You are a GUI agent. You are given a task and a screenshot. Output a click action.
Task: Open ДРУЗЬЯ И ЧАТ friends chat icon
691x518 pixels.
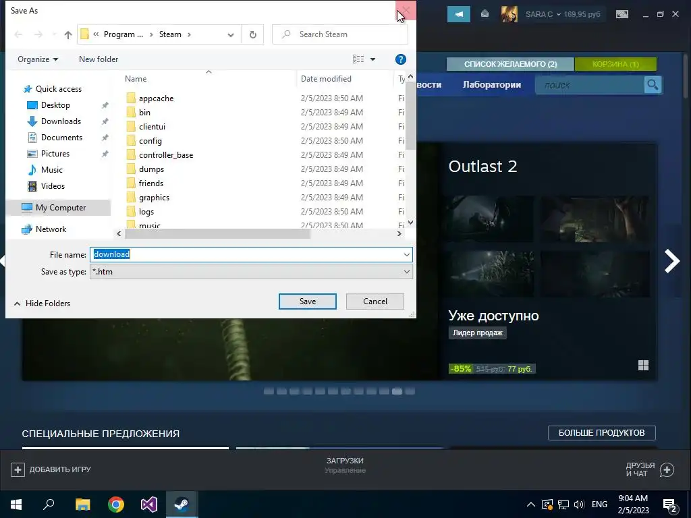pyautogui.click(x=667, y=469)
